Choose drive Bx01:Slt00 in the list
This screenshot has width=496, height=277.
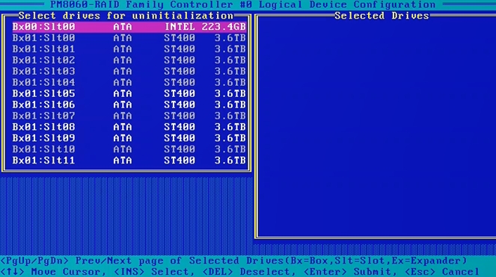point(129,38)
